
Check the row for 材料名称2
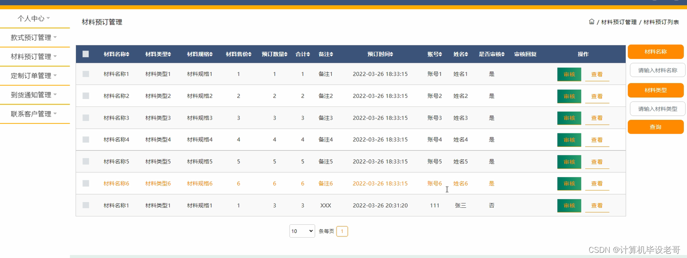[86, 96]
